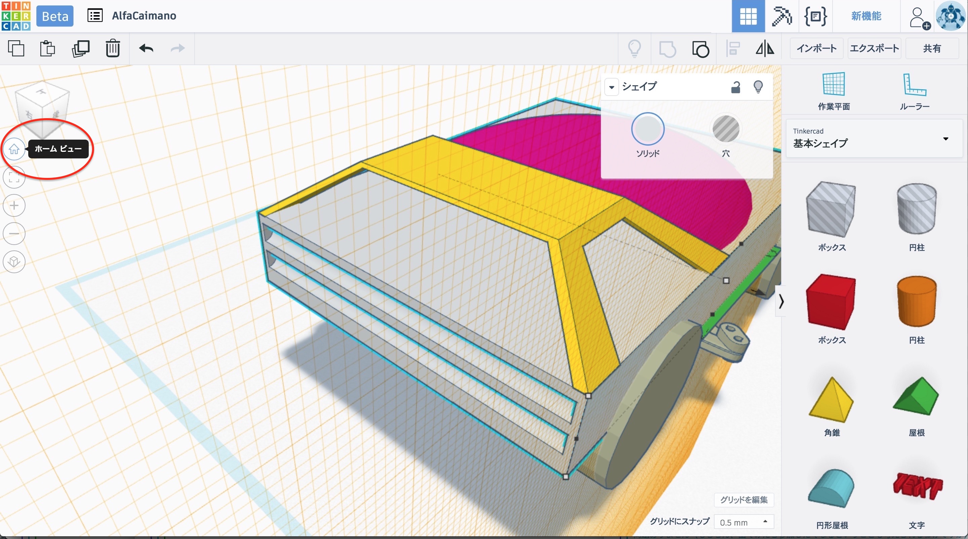Click the エクスポート button
This screenshot has width=968, height=539.
(x=874, y=48)
